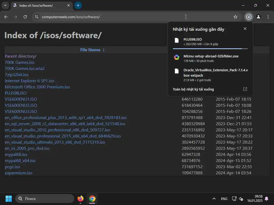Open full download history link

point(193,89)
